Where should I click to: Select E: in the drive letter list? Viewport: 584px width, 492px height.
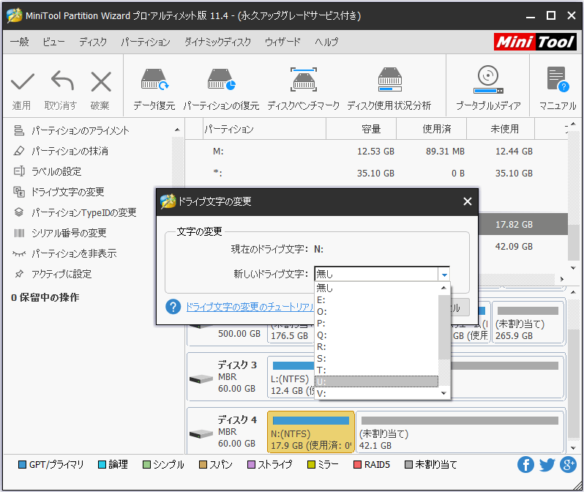click(377, 299)
